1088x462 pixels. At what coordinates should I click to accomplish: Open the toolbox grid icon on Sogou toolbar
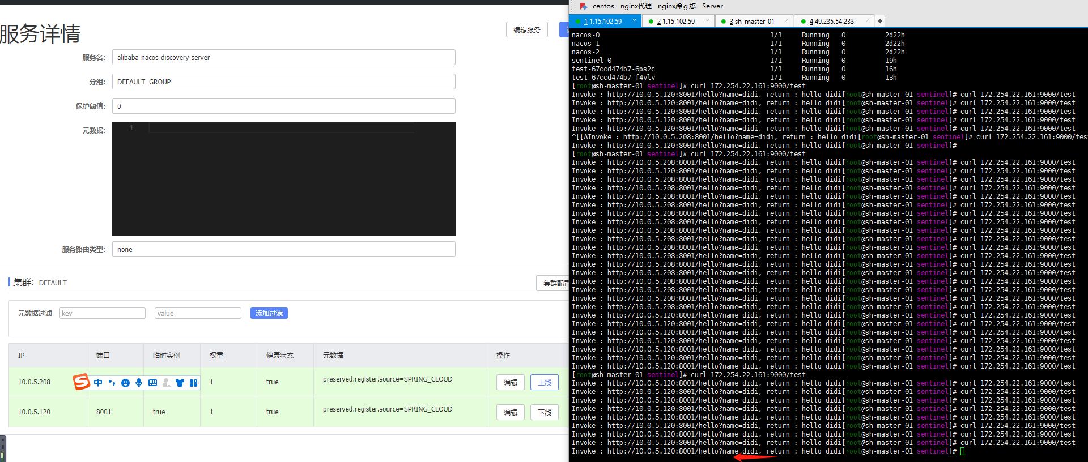coord(193,383)
